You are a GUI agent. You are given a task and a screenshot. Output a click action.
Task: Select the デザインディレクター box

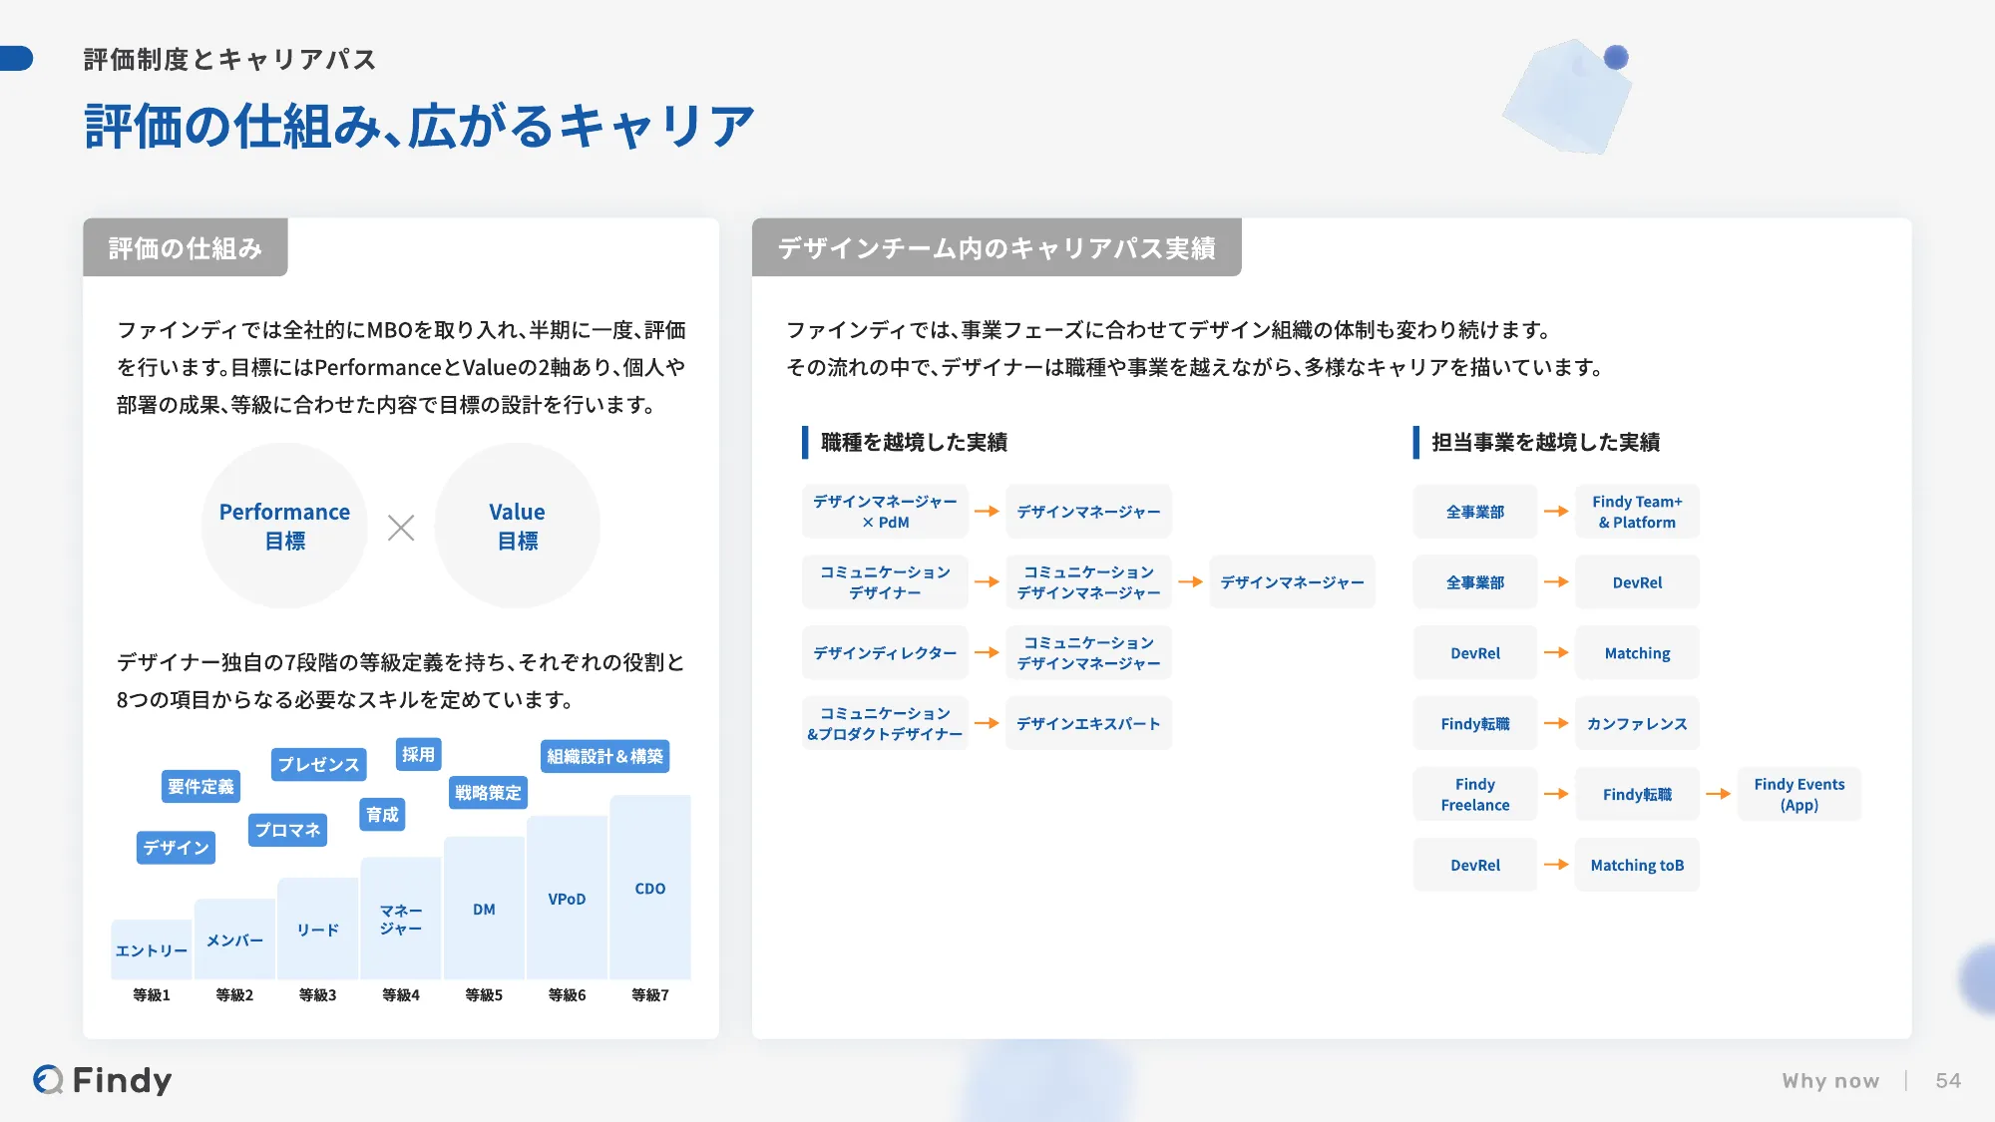885,652
